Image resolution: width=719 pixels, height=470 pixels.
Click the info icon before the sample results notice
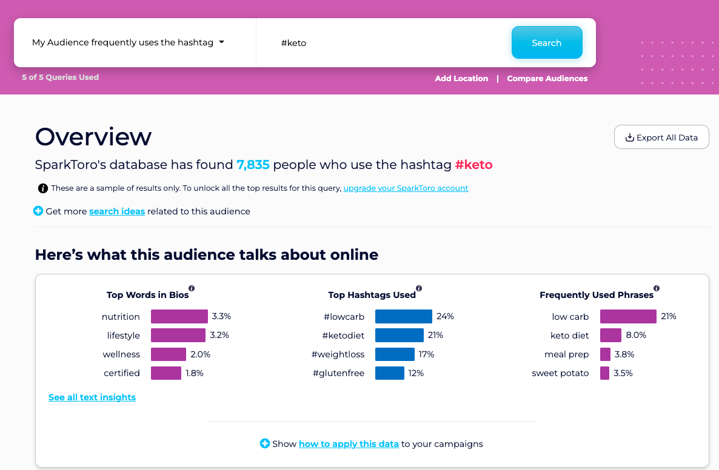[x=42, y=188]
